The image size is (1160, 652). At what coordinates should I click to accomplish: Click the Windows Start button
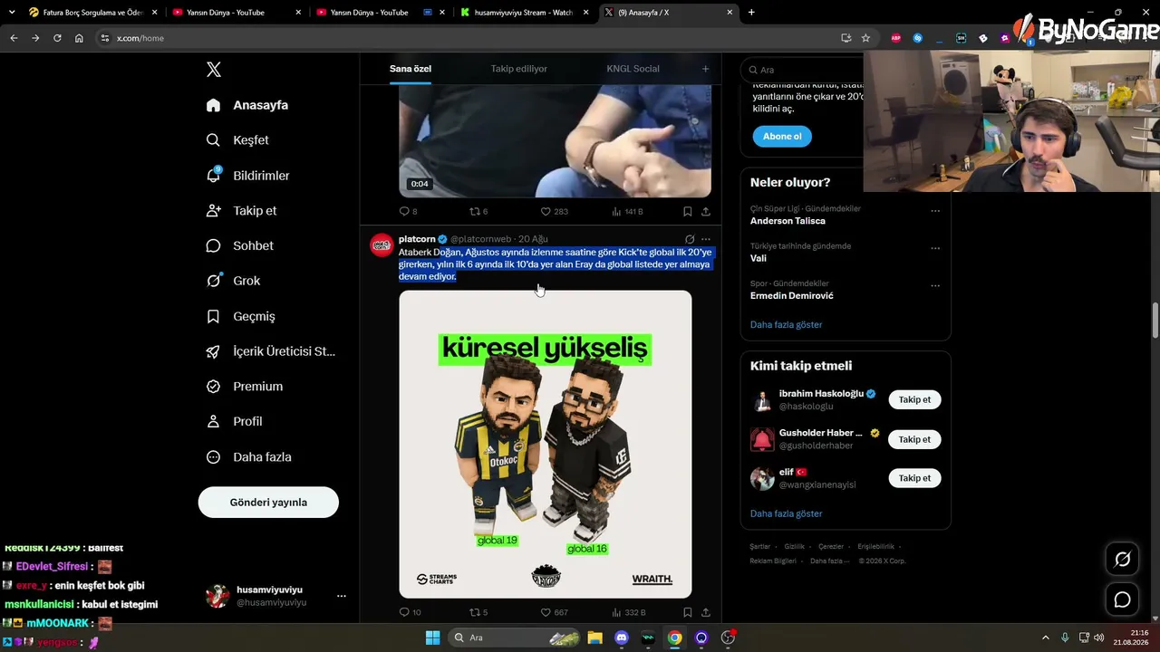(432, 638)
